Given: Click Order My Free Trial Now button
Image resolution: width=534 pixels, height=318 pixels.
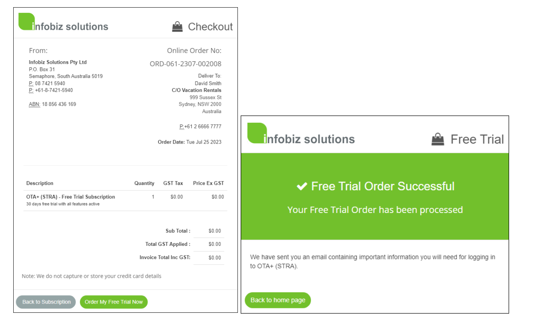Looking at the screenshot, I should point(114,302).
